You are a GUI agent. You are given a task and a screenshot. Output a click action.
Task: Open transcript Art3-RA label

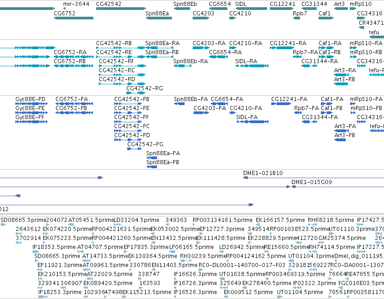345,70
